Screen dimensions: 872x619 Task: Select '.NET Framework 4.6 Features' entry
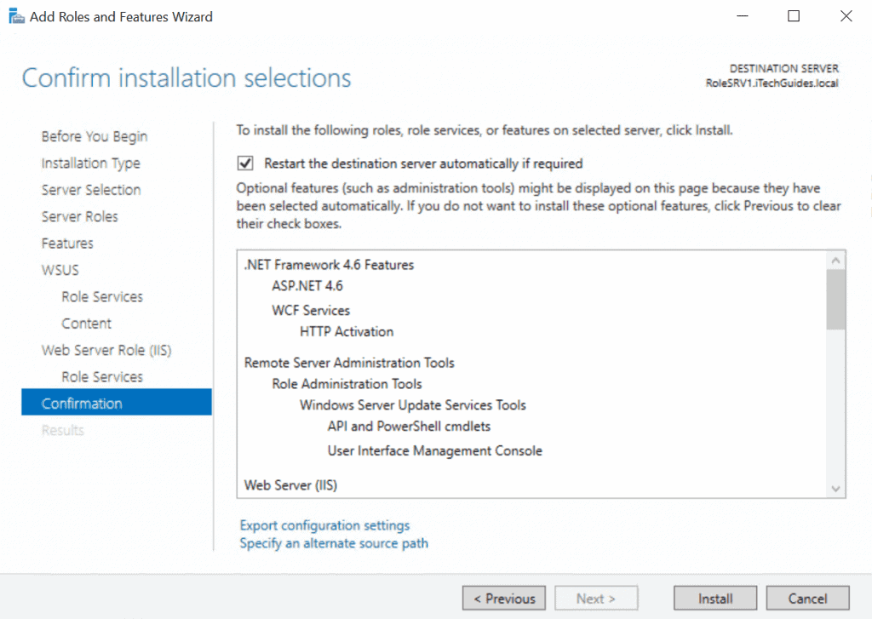click(330, 265)
